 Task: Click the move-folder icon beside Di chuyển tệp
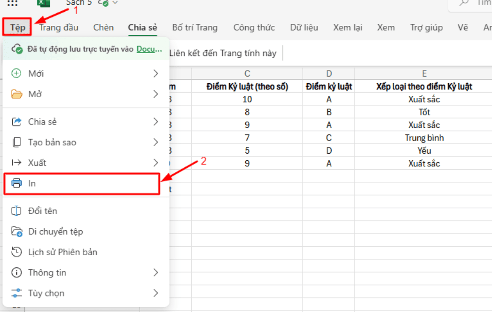coord(16,232)
